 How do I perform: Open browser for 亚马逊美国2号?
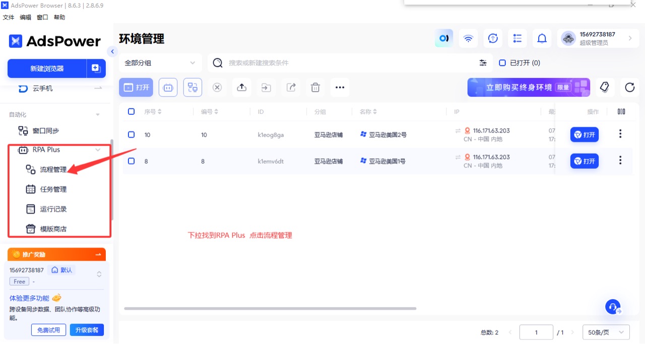point(585,134)
